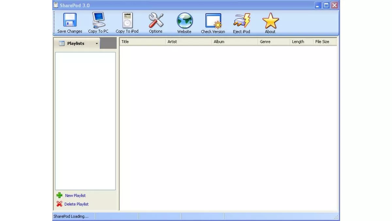Click the SharePod Loading status bar section
This screenshot has height=221, width=392.
click(x=73, y=216)
